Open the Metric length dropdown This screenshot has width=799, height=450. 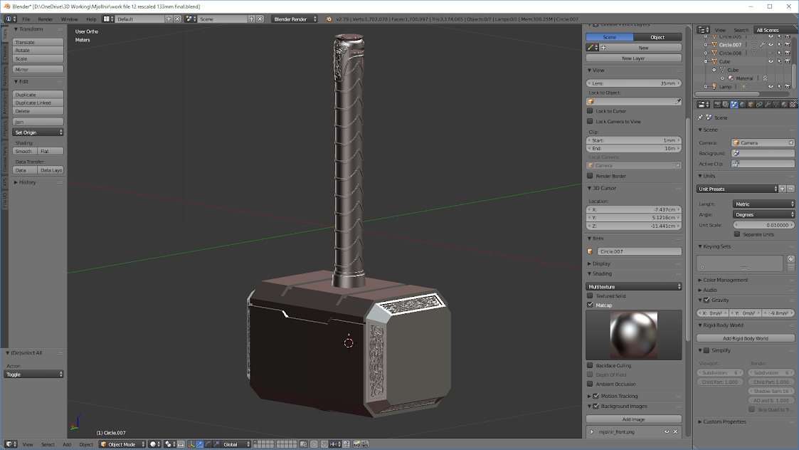click(x=763, y=204)
